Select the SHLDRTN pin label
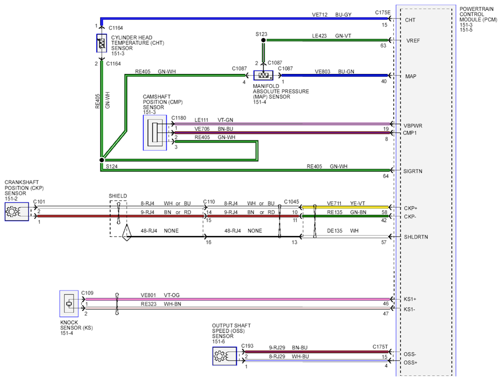Screen dimensions: 502x381 pos(416,237)
